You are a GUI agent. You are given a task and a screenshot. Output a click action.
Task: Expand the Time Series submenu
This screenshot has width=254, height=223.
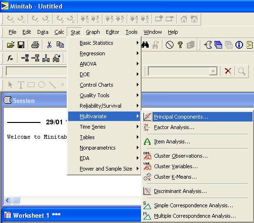[104, 127]
